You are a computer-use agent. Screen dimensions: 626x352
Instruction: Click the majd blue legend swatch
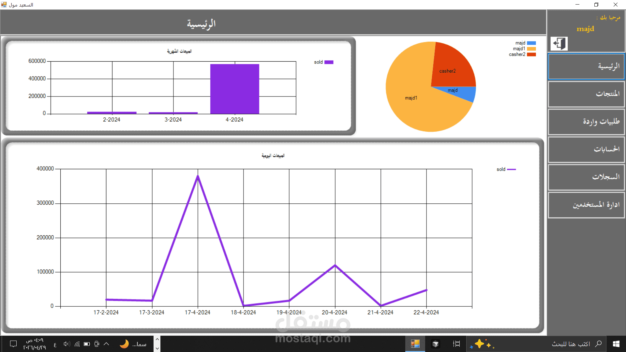(531, 43)
